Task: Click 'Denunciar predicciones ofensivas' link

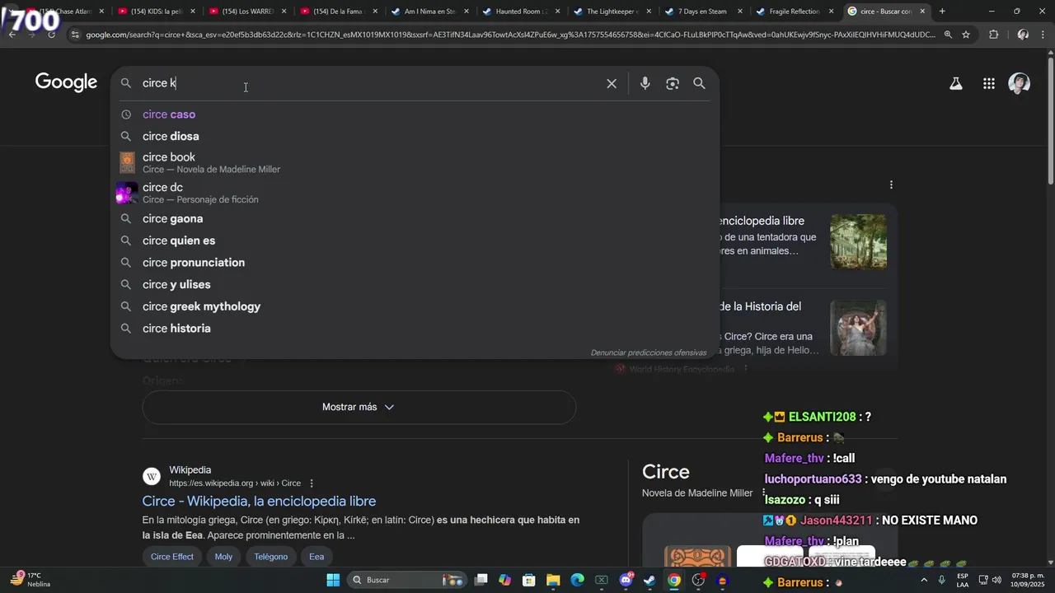Action: 649,353
